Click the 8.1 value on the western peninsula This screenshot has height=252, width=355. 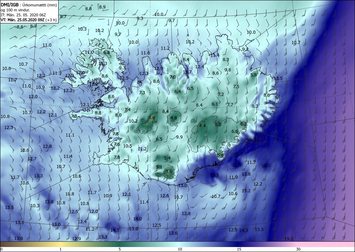[98, 113]
